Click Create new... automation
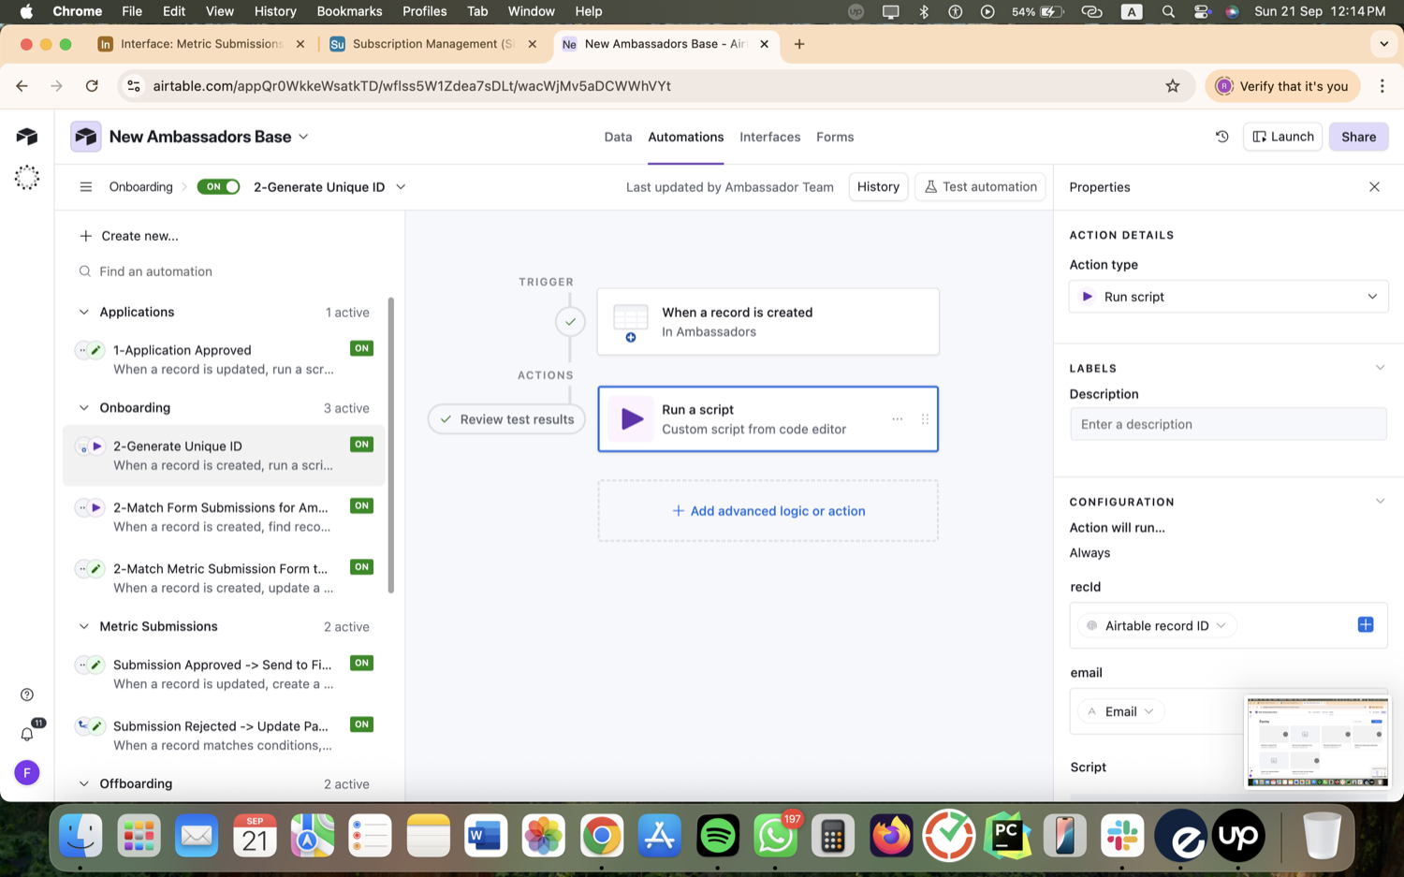The image size is (1404, 877). pyautogui.click(x=129, y=236)
